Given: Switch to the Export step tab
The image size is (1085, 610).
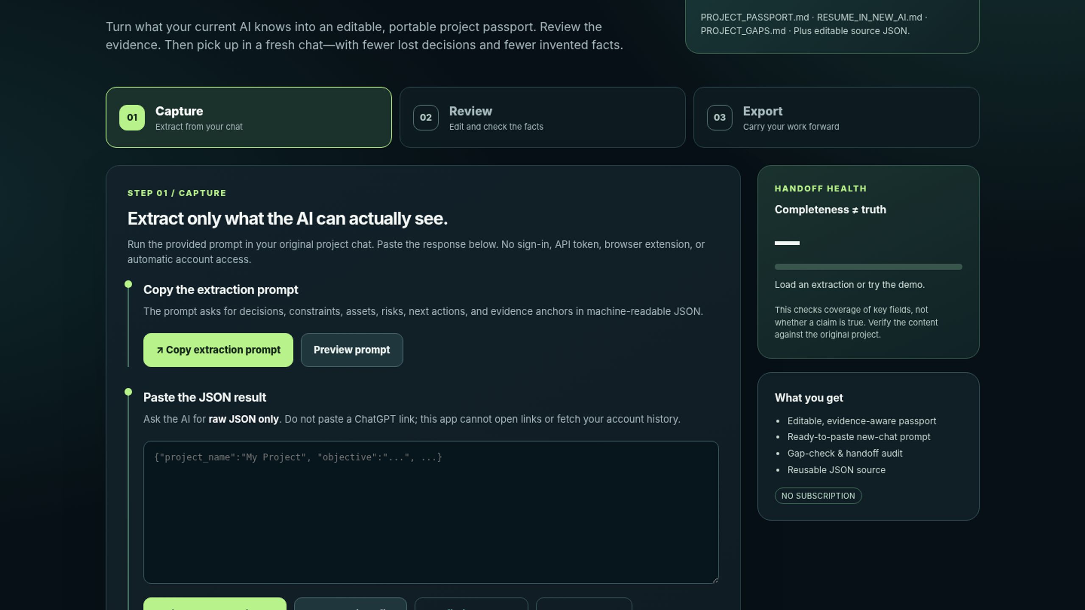Looking at the screenshot, I should click(836, 117).
